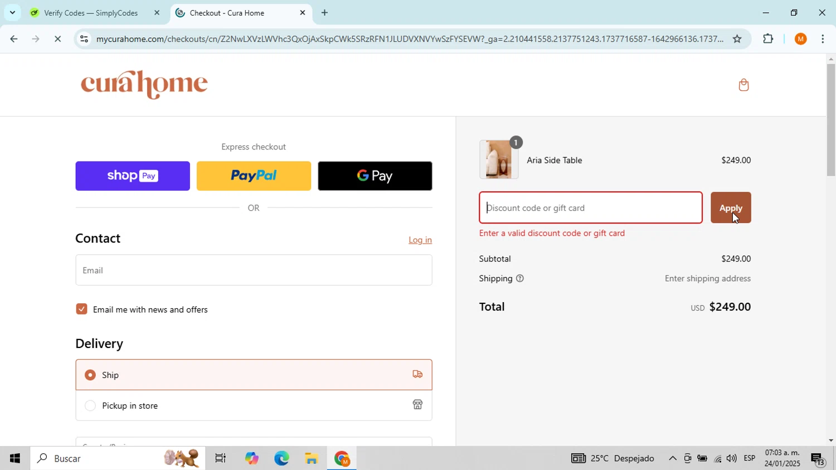Close the Verify Codes tab
The height and width of the screenshot is (470, 836).
click(157, 13)
